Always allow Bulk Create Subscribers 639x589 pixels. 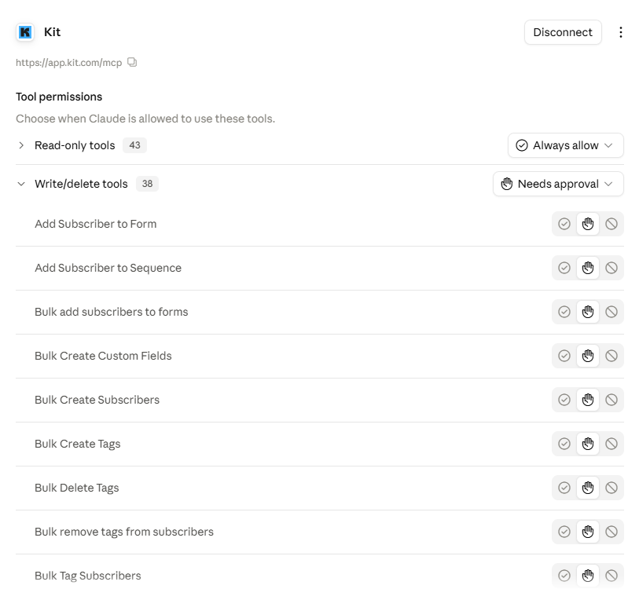tap(564, 400)
